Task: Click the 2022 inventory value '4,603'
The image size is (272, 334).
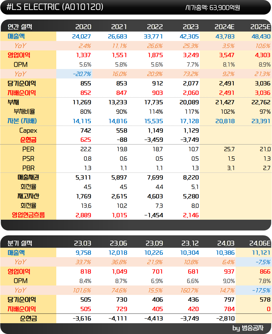Action: 155,196
